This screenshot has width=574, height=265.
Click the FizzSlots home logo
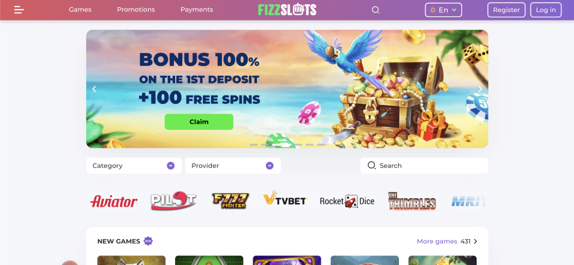click(x=287, y=10)
